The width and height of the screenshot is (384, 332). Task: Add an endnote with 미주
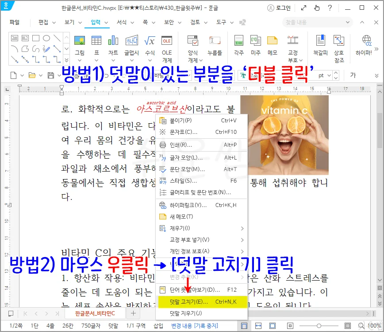click(x=256, y=40)
